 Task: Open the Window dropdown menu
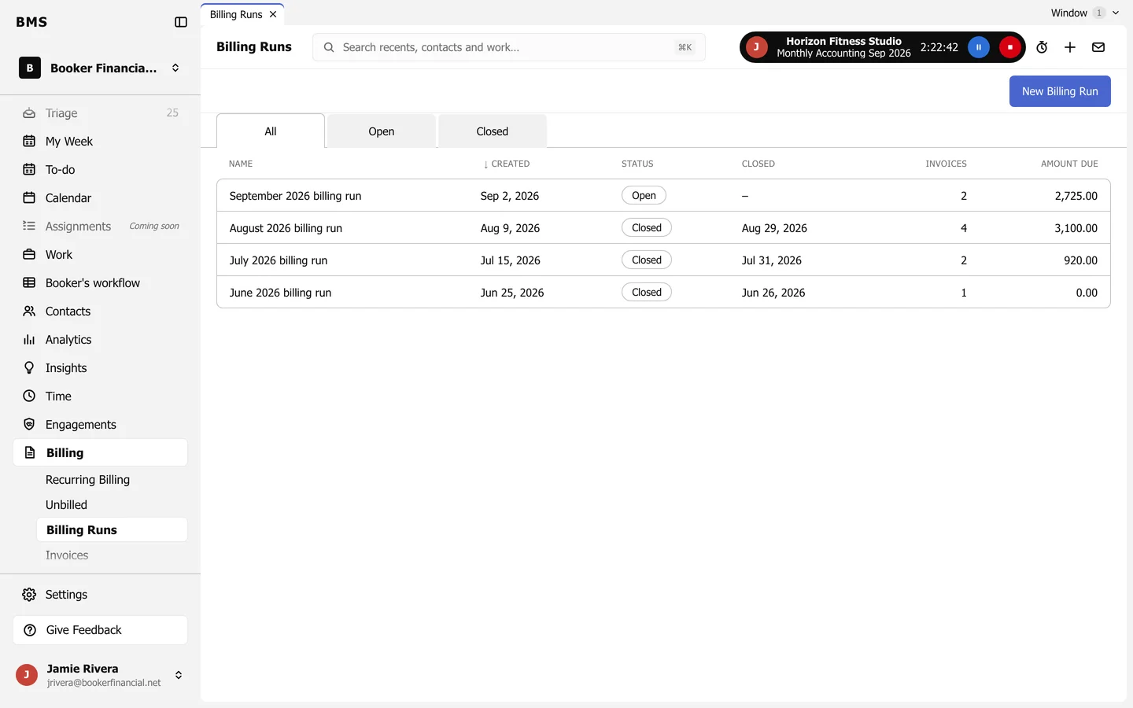(x=1084, y=13)
